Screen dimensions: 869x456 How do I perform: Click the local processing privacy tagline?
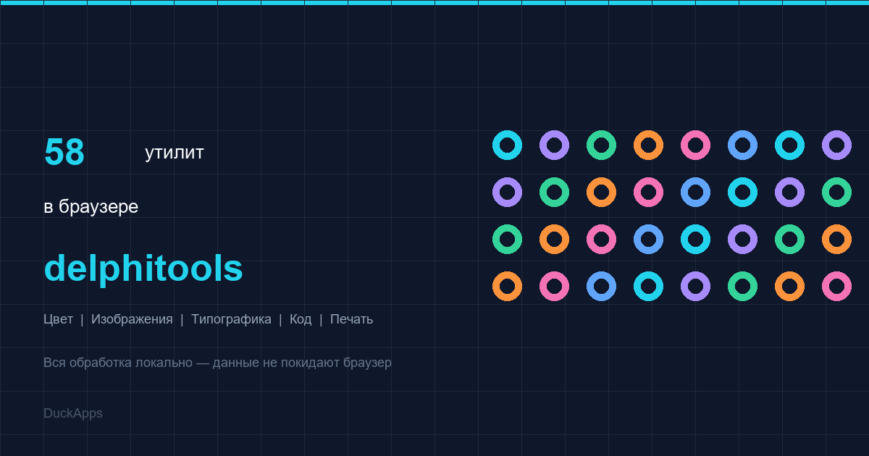(217, 363)
